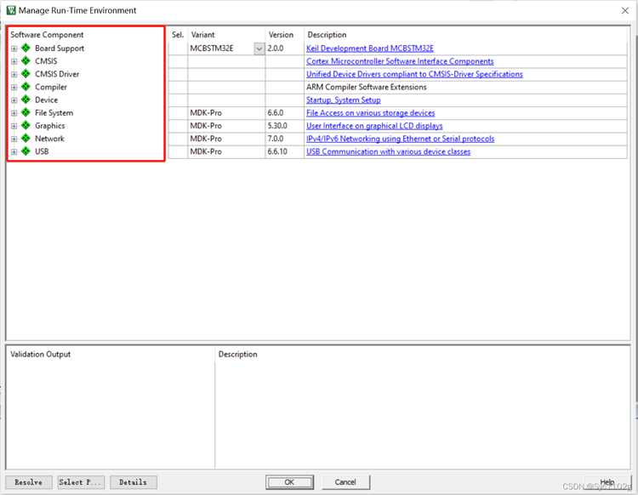The width and height of the screenshot is (638, 495).
Task: Expand the File System tree node
Action: (x=14, y=113)
